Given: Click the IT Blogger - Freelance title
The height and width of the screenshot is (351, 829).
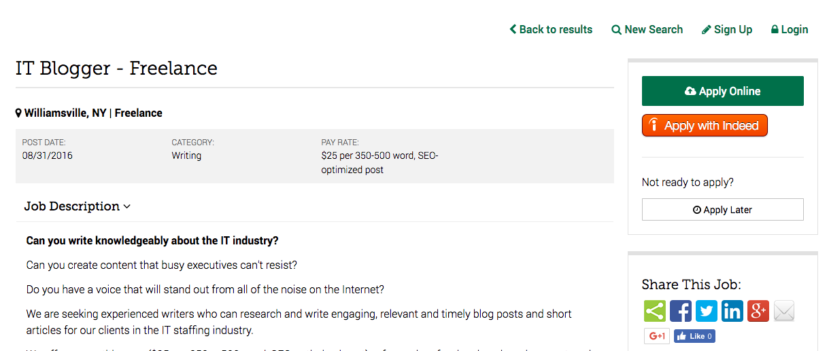Looking at the screenshot, I should (116, 69).
